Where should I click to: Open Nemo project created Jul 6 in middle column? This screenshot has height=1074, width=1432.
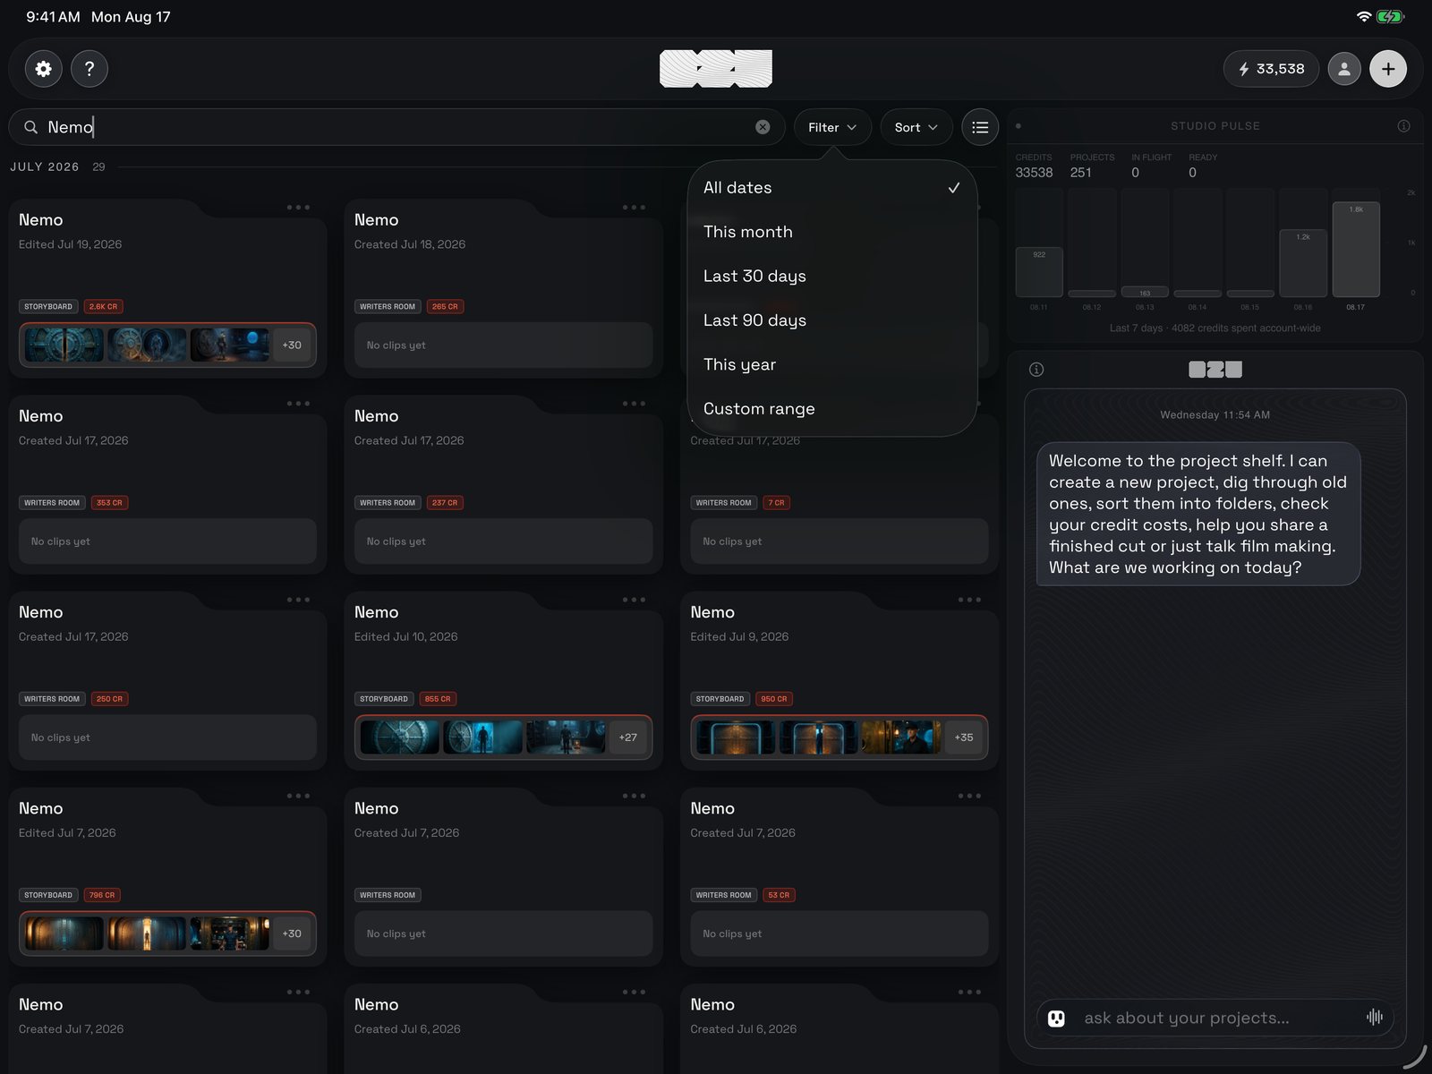click(503, 1028)
